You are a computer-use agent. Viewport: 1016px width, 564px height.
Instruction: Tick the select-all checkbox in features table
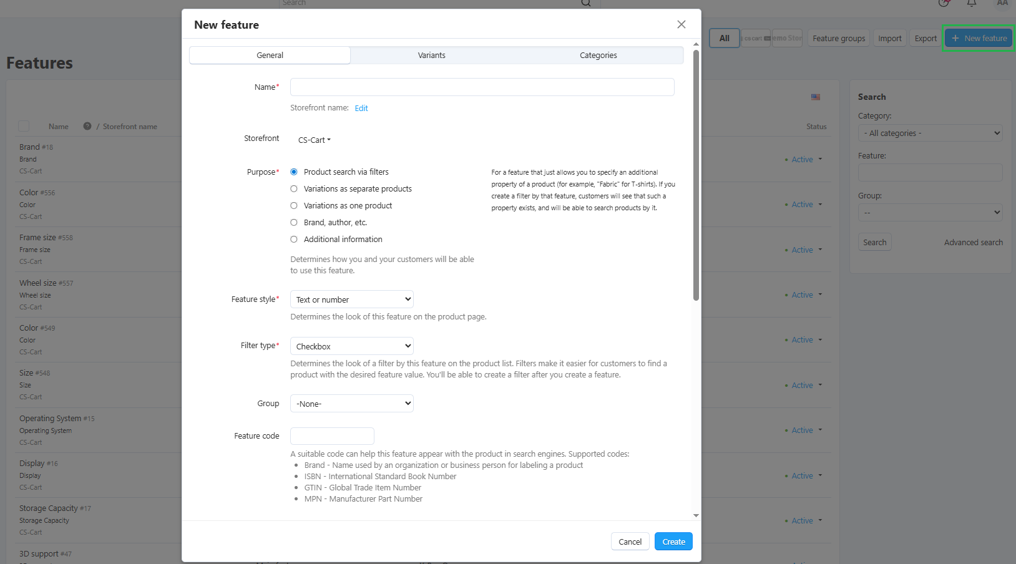(24, 126)
